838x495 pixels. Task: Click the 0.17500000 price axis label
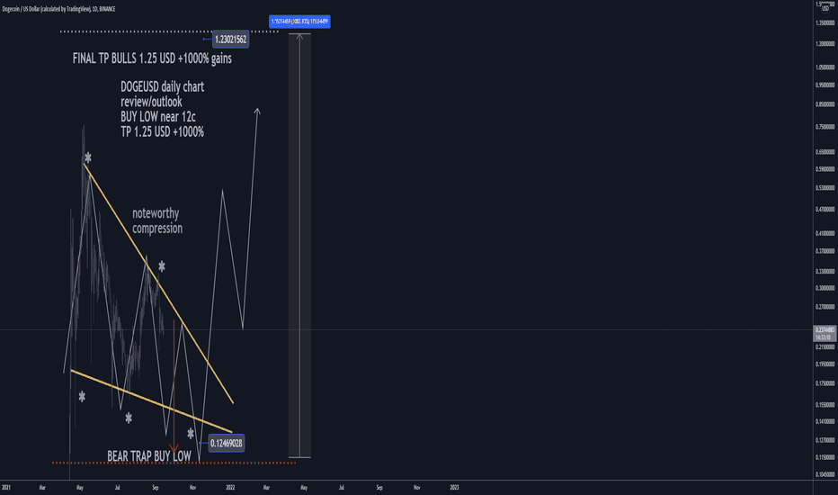point(825,383)
